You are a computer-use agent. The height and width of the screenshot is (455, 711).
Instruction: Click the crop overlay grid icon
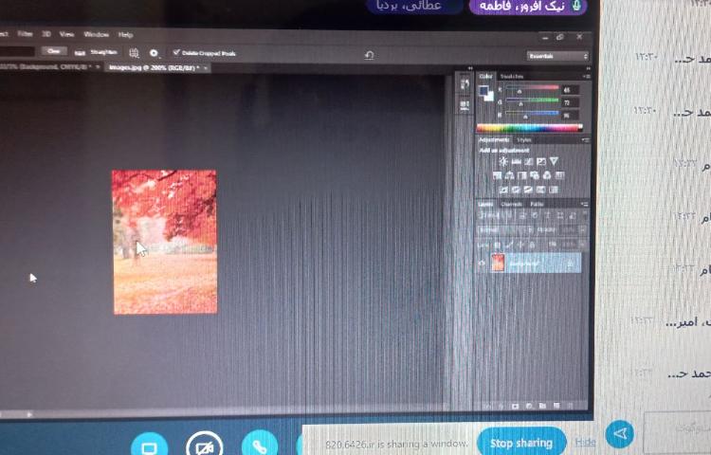coord(134,53)
